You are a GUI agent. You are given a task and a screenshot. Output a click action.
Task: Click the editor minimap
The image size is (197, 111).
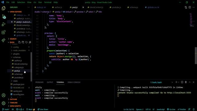(192, 20)
